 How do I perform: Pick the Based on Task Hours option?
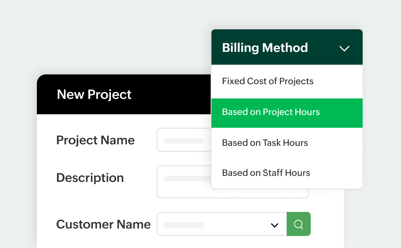tap(265, 143)
